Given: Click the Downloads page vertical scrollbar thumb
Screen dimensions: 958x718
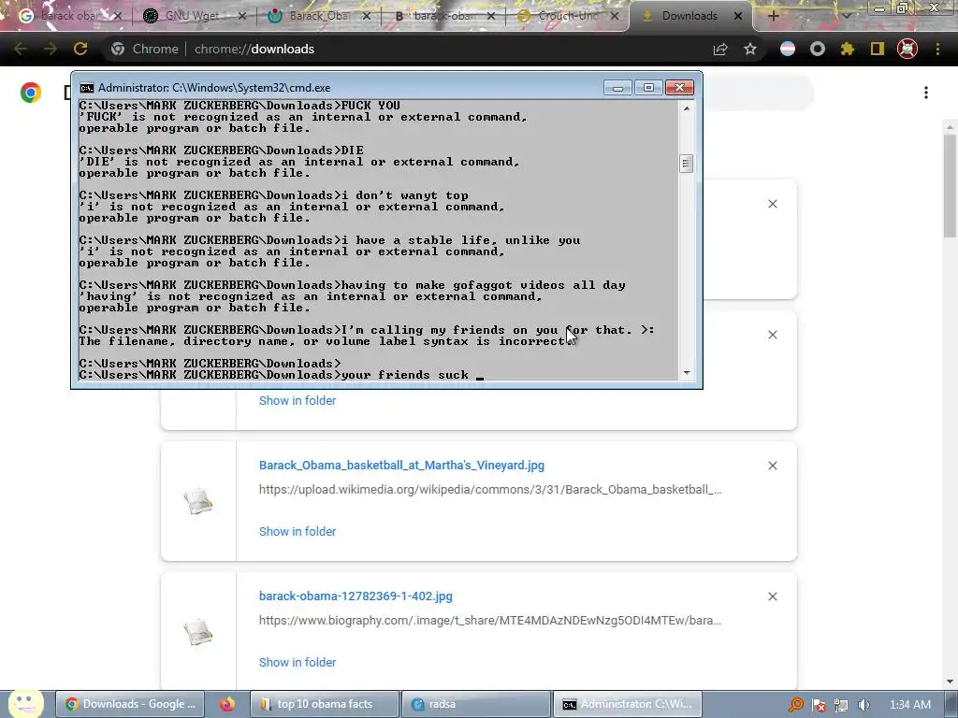Looking at the screenshot, I should click(950, 186).
